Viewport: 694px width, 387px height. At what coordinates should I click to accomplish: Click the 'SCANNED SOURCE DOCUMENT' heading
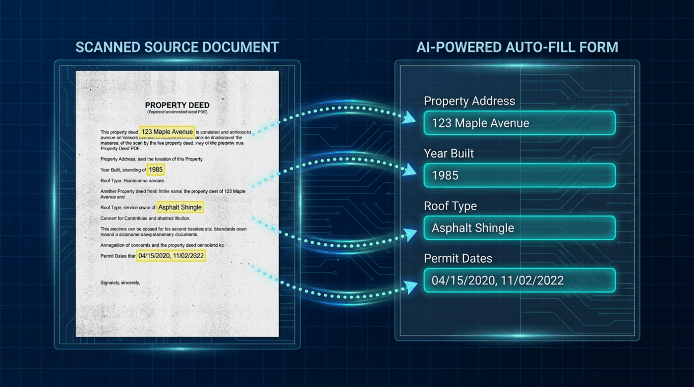[177, 48]
